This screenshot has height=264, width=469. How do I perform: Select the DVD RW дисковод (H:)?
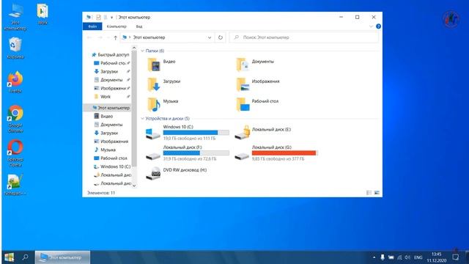[176, 173]
